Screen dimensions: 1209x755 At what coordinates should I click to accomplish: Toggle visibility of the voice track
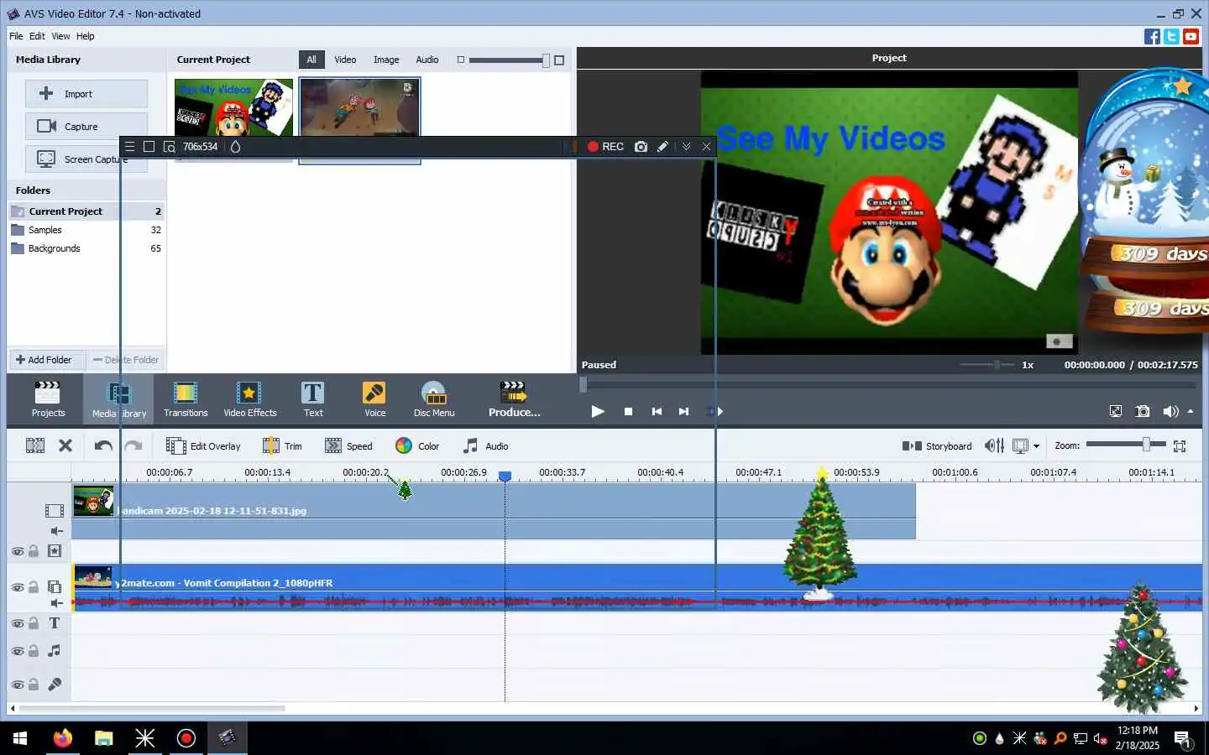(x=18, y=685)
